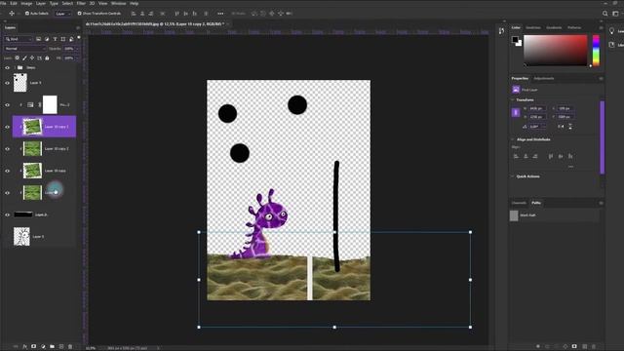Open the workspace switcher icon at top right
624x351 pixels.
click(615, 14)
